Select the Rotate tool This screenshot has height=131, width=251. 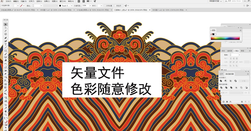click(6, 64)
